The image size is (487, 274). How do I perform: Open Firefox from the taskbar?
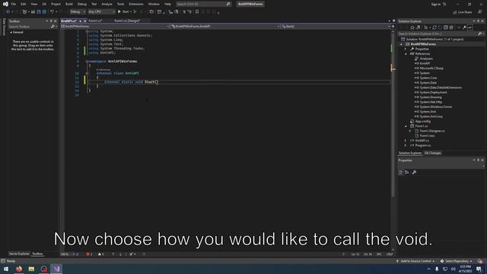click(x=19, y=269)
